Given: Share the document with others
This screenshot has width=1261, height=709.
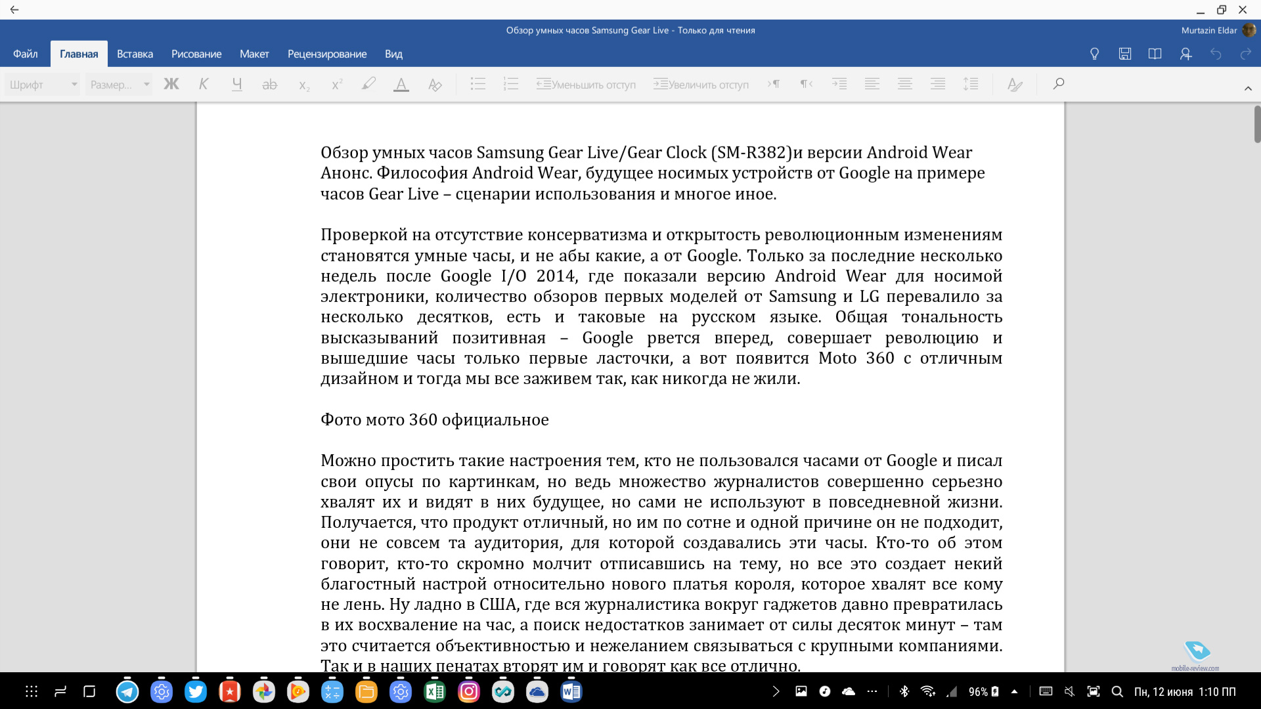Looking at the screenshot, I should point(1185,54).
